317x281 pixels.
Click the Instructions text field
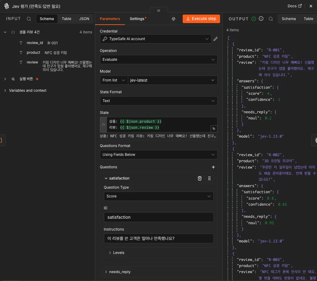point(159,238)
